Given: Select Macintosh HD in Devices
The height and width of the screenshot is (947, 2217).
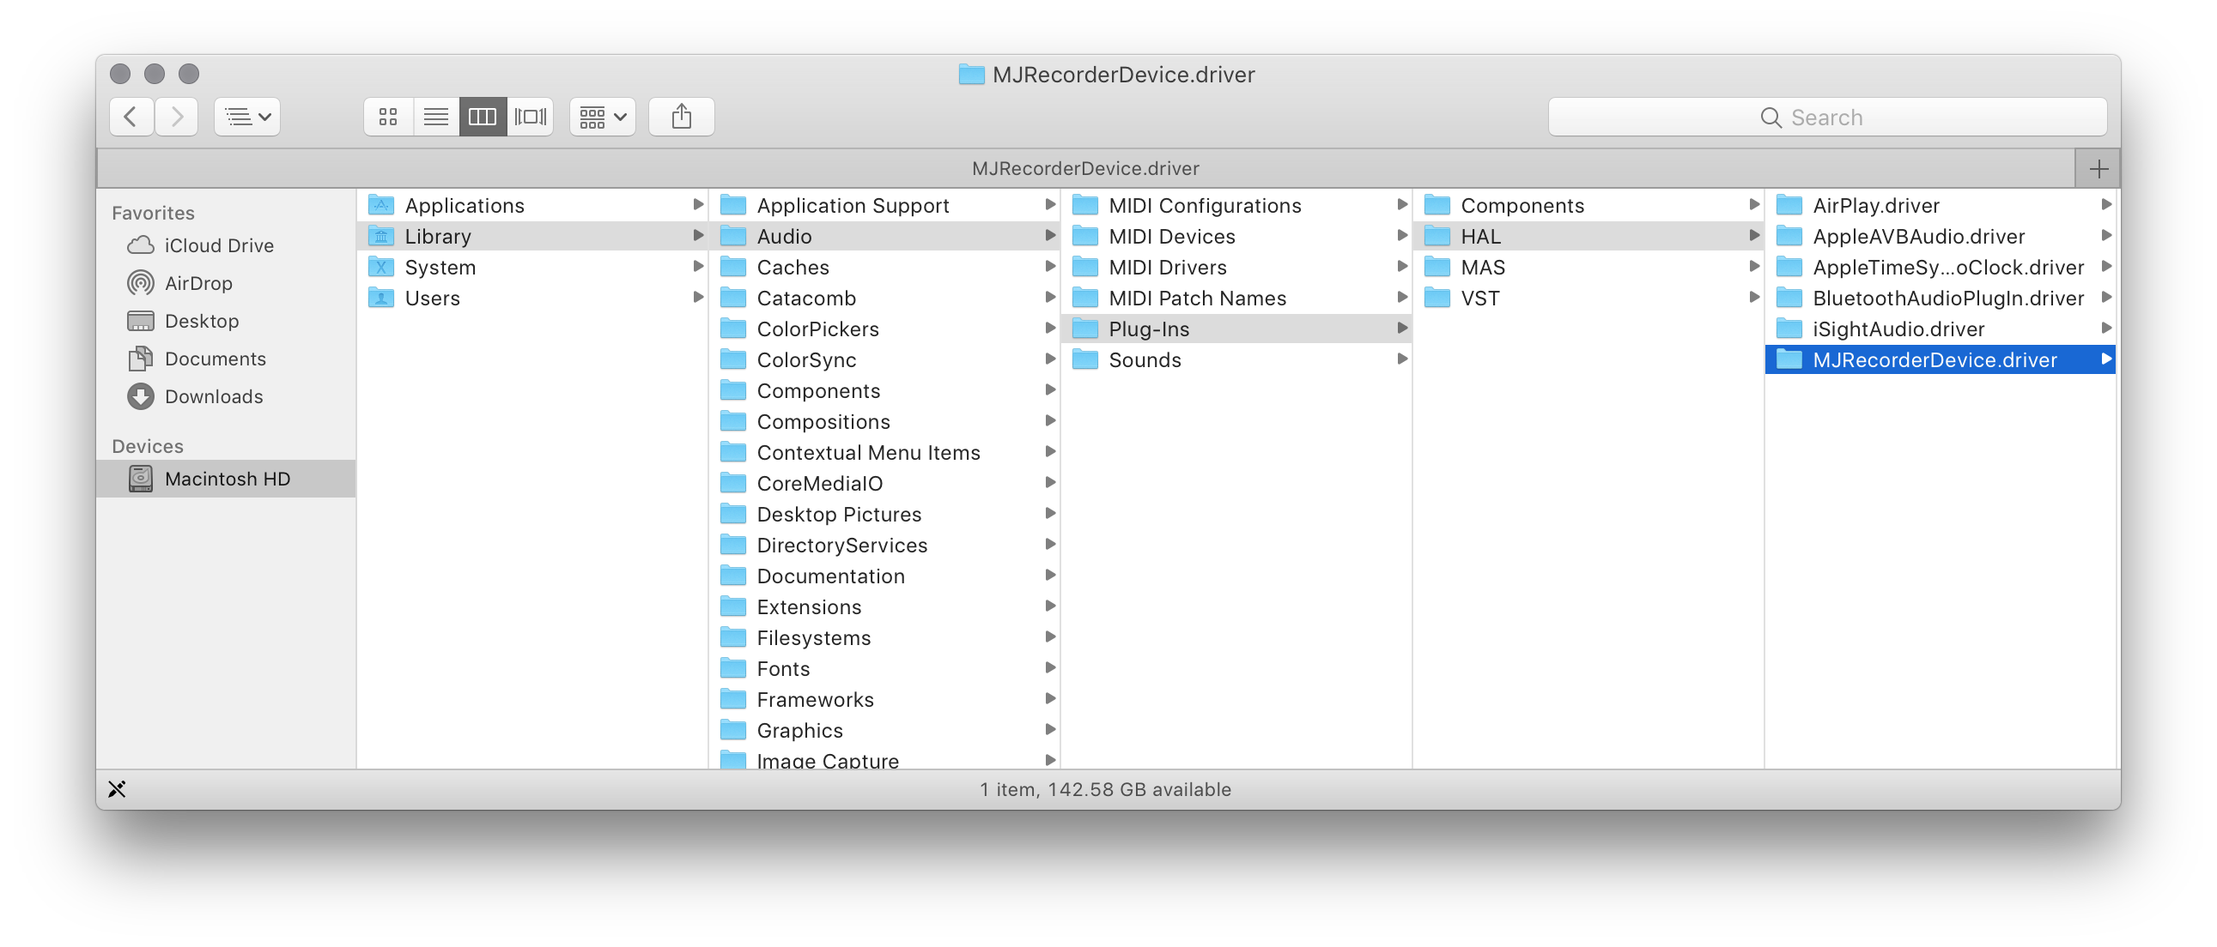Looking at the screenshot, I should click(x=228, y=480).
